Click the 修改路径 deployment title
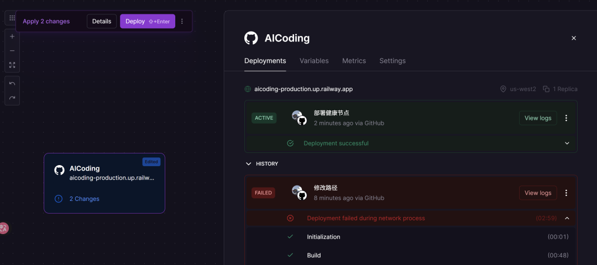 [x=326, y=188]
